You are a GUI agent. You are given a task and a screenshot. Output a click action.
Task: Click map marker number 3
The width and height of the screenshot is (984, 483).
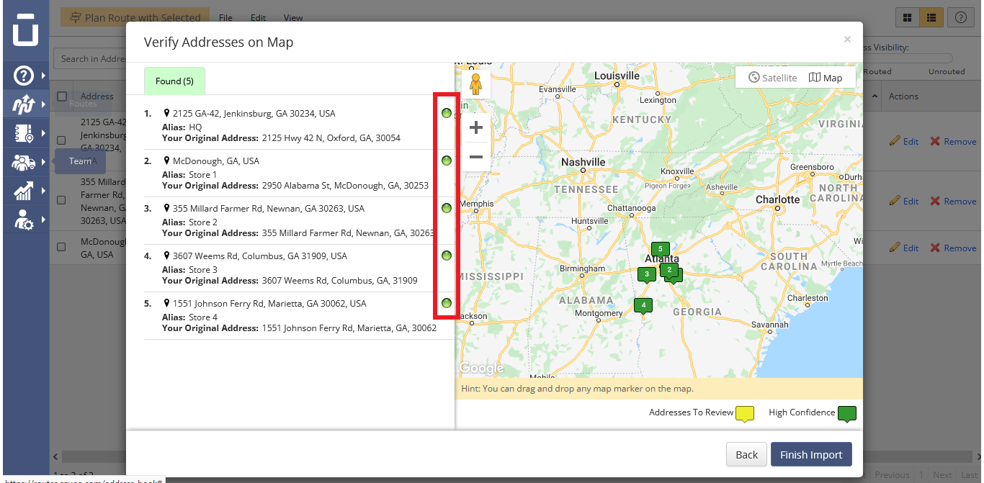pos(647,274)
